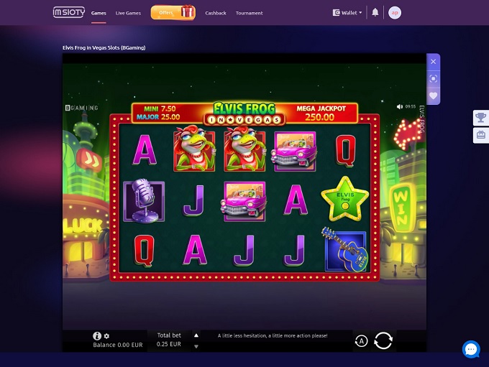Image resolution: width=489 pixels, height=367 pixels.
Task: Open live chat support bubble
Action: [471, 349]
